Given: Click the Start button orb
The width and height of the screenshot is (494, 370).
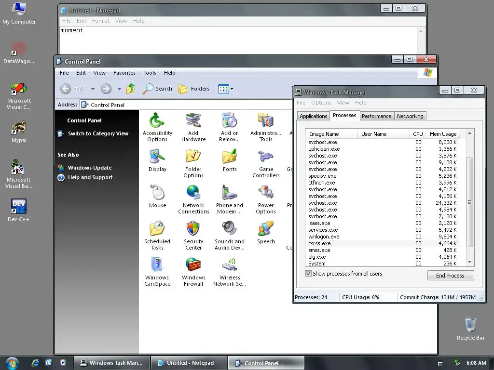Looking at the screenshot, I should tap(12, 363).
